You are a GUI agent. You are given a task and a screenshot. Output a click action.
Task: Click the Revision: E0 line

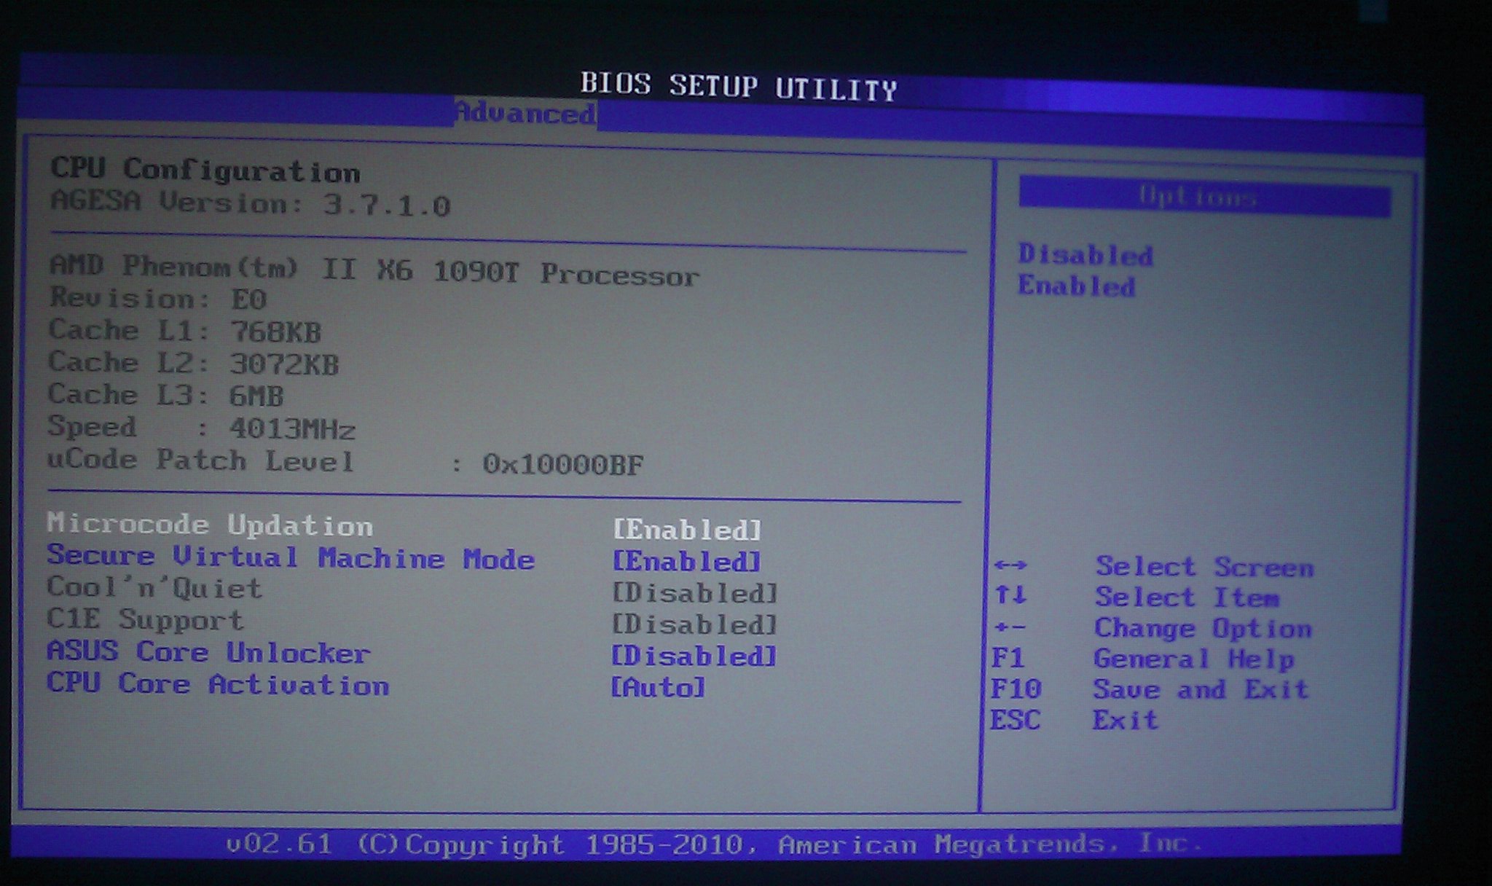(x=158, y=299)
